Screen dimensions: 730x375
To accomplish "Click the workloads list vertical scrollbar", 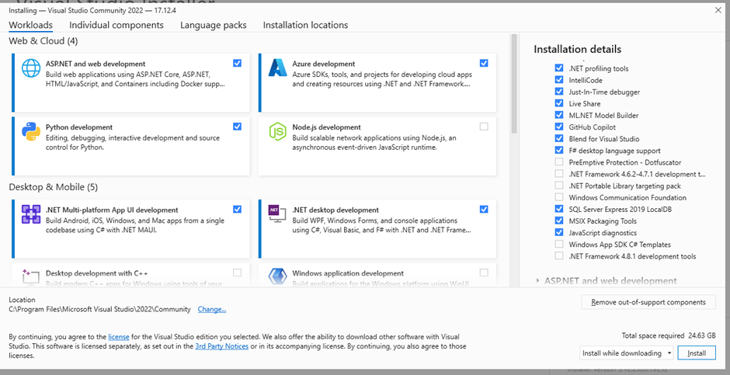I will click(514, 84).
